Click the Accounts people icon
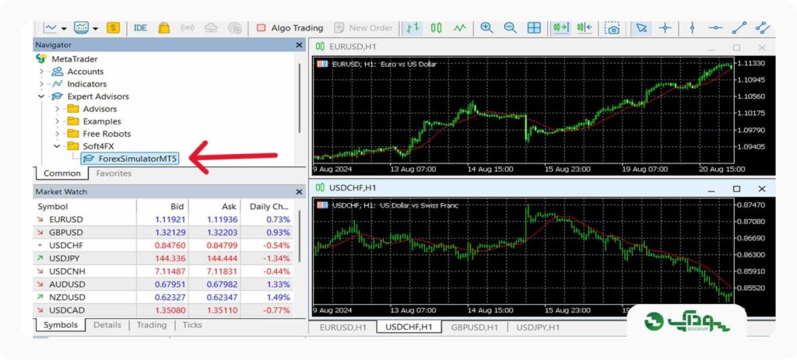The image size is (797, 360). (58, 72)
